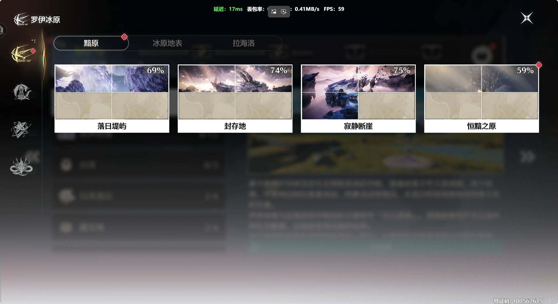Click the 74% completion label
The width and height of the screenshot is (558, 304).
(x=278, y=70)
